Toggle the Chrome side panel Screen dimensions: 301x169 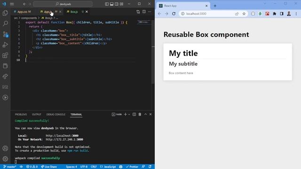tap(282, 14)
